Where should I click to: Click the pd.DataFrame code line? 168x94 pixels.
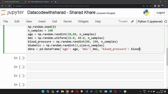(84, 49)
